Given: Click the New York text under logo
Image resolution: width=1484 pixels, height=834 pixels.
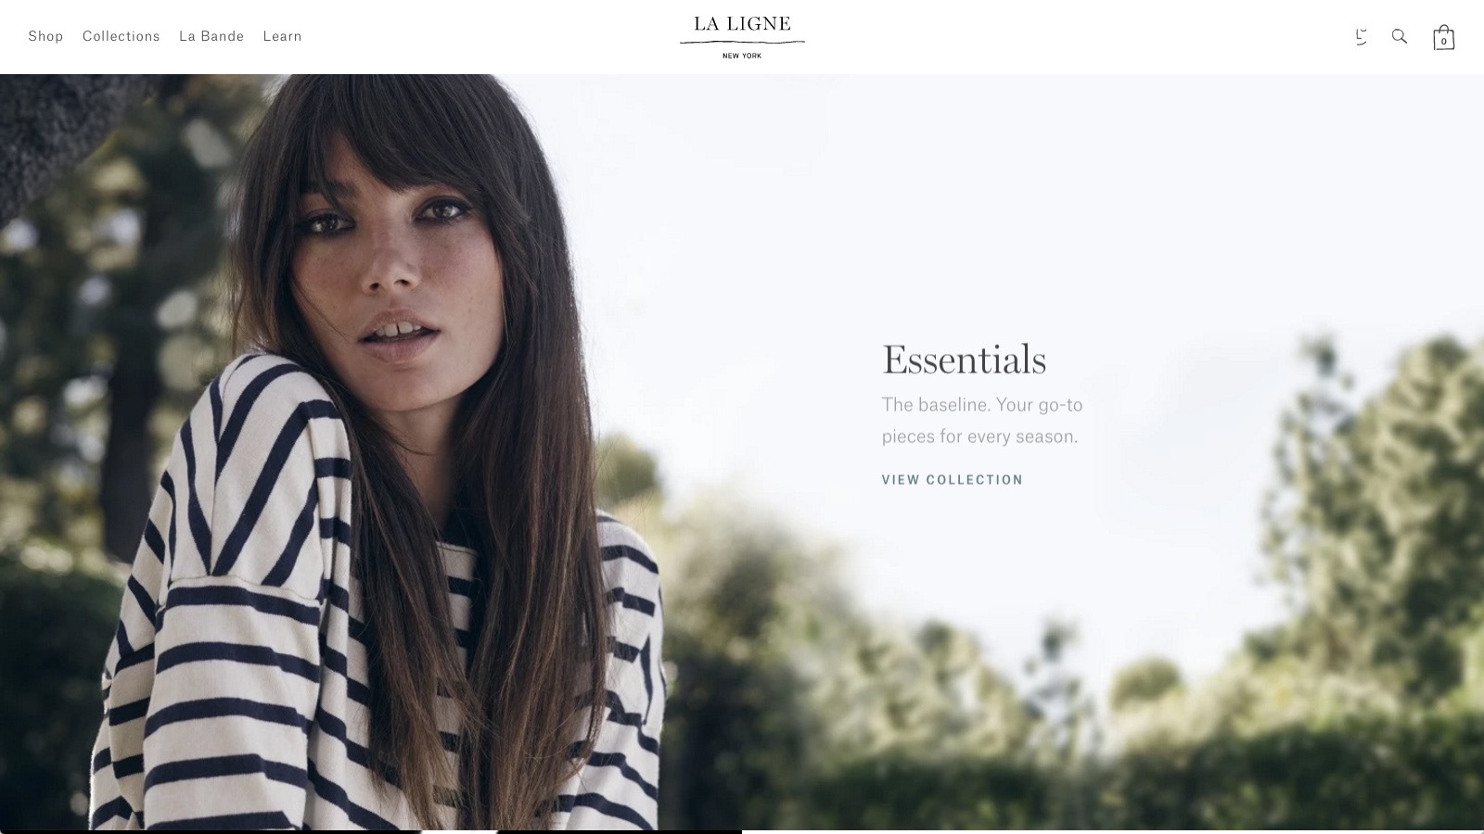Looking at the screenshot, I should click(x=742, y=56).
